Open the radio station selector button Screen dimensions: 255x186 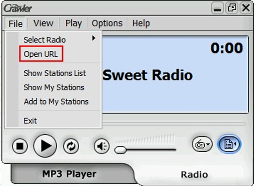point(202,144)
